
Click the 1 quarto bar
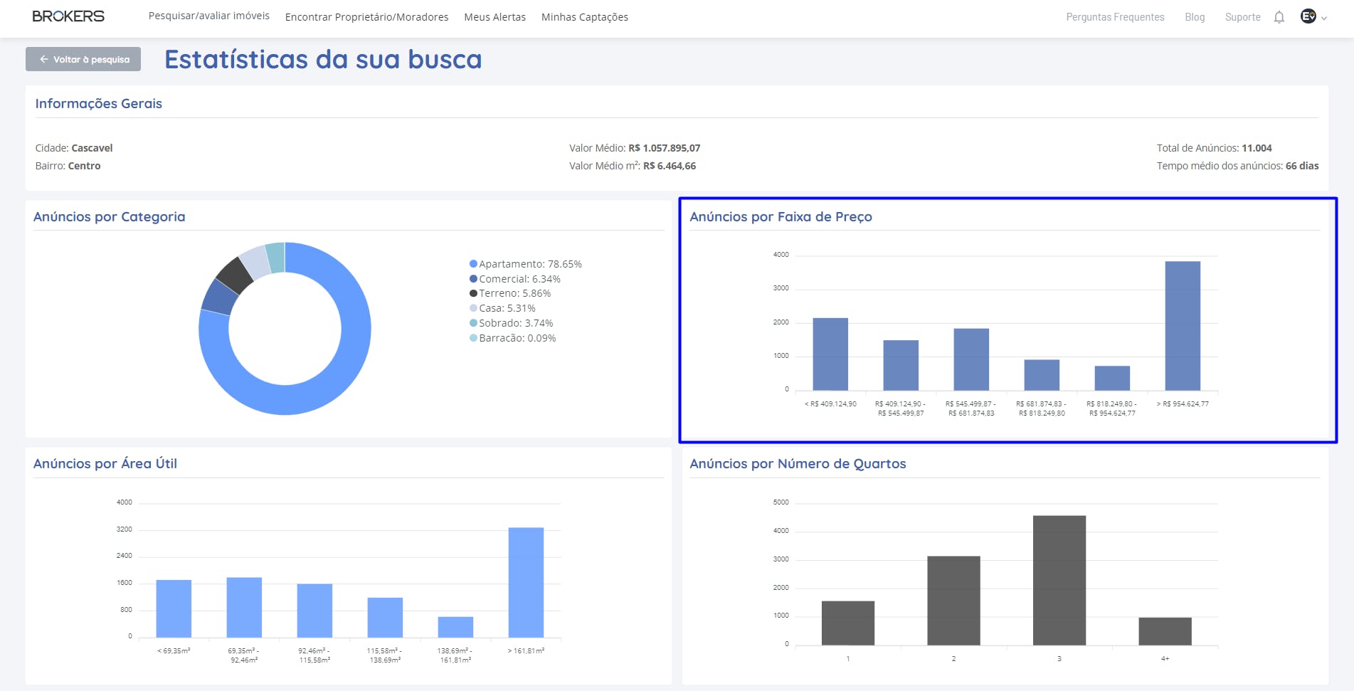(x=848, y=623)
